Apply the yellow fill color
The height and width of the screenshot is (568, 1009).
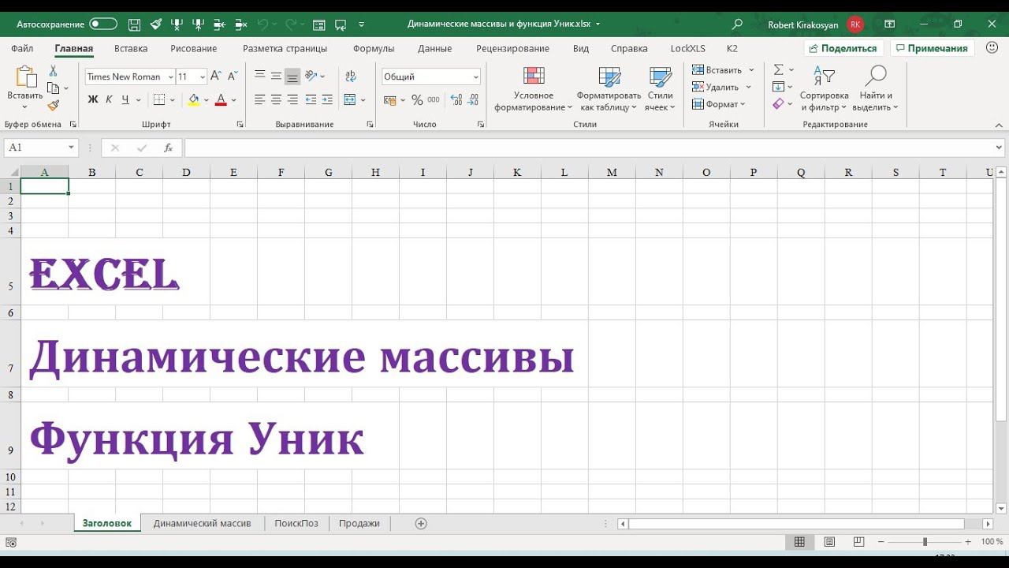pos(194,100)
